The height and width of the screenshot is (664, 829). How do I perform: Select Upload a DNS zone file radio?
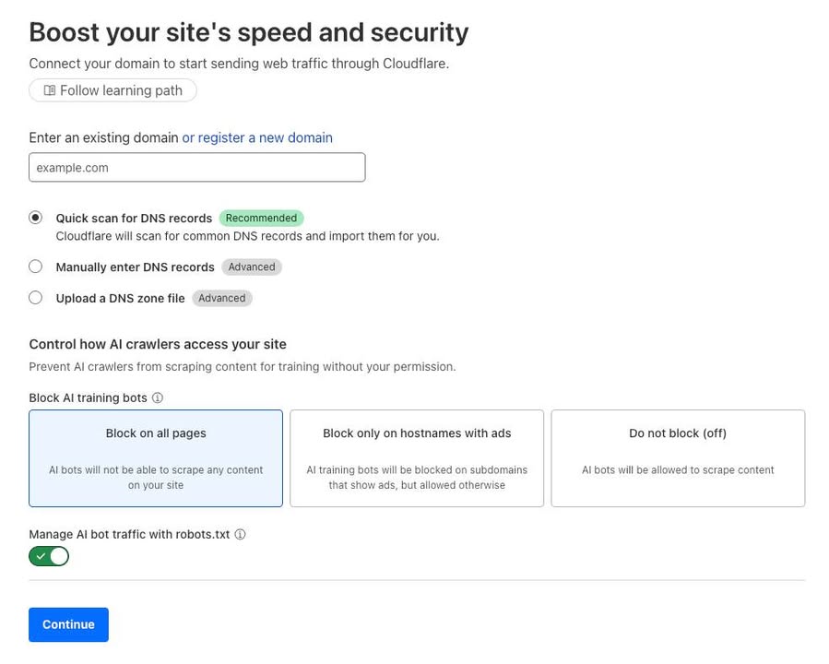pyautogui.click(x=35, y=298)
